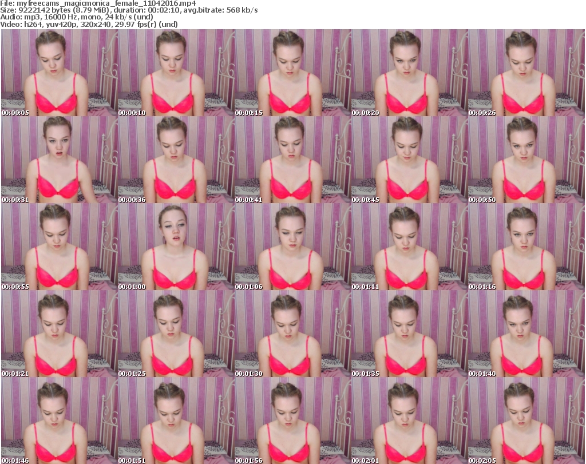Viewport: 586px width, 464px height.
Task: Select the frame at 00:01:30
Action: [292, 334]
